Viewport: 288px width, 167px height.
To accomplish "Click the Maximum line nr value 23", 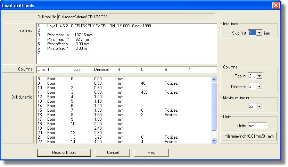I will (252, 106).
